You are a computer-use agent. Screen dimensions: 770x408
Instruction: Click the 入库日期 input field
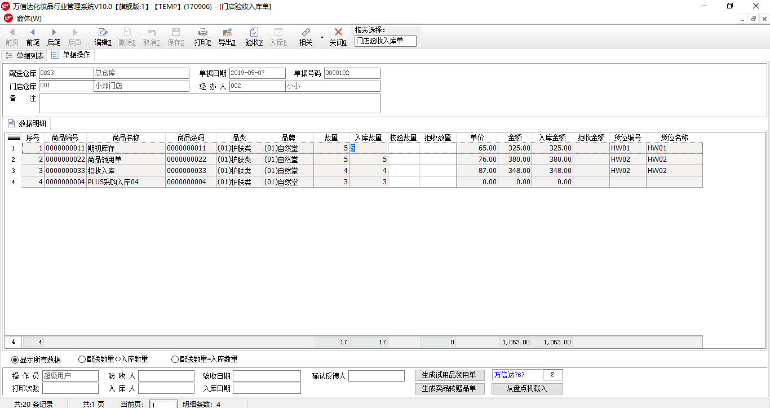[x=267, y=388]
